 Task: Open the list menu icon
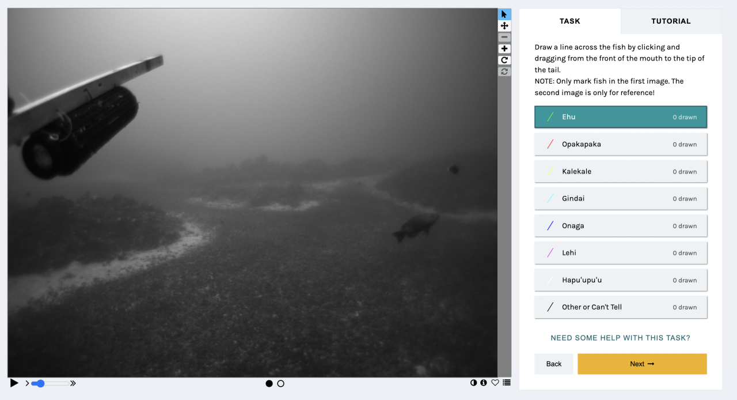pyautogui.click(x=507, y=382)
